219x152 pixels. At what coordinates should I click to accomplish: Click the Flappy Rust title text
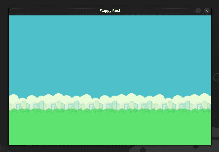pos(110,11)
